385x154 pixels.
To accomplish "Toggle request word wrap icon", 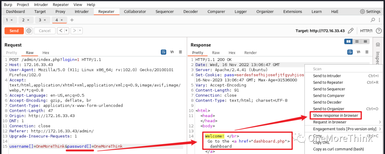I will click(163, 52).
